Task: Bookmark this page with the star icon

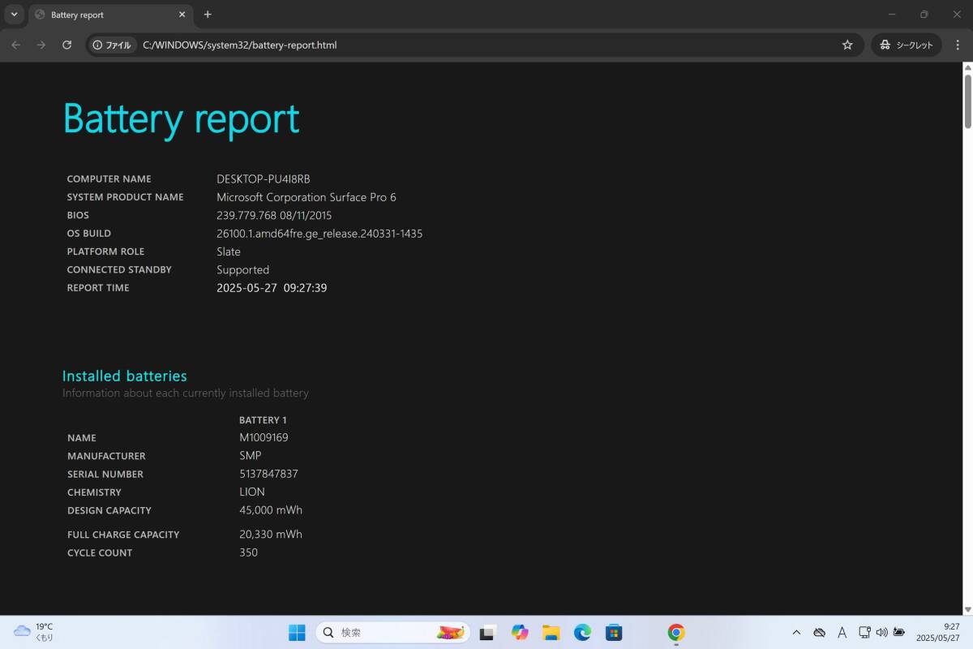Action: tap(847, 45)
